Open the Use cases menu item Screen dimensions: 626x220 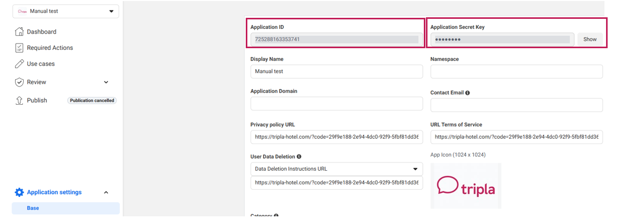tap(41, 64)
